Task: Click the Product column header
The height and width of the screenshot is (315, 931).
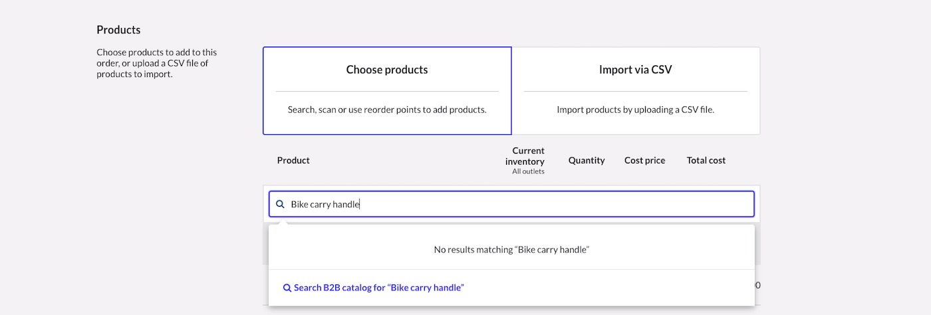Action: (x=293, y=160)
